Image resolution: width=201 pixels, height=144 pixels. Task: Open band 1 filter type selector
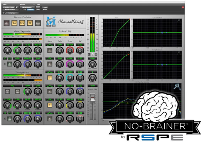point(50,45)
